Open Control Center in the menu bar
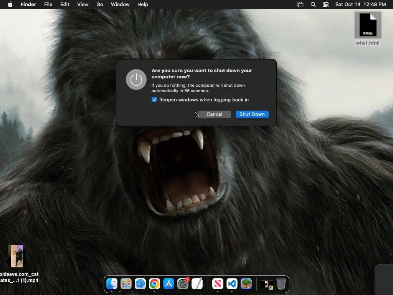The image size is (393, 295). (325, 5)
